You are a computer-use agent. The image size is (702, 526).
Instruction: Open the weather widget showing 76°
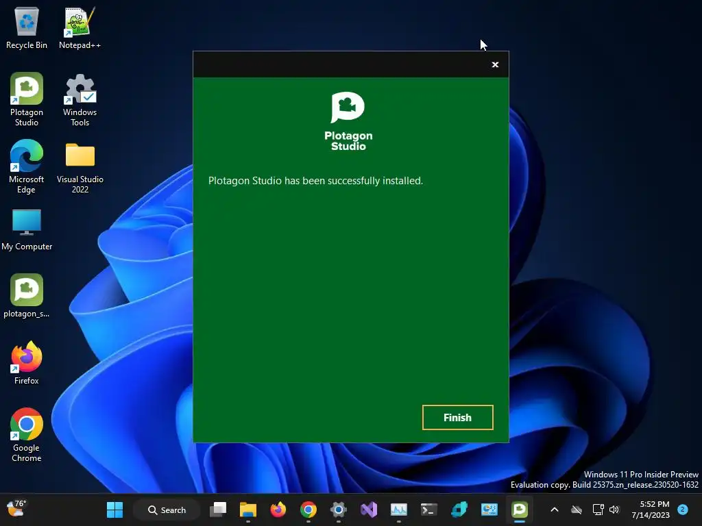coord(17,509)
